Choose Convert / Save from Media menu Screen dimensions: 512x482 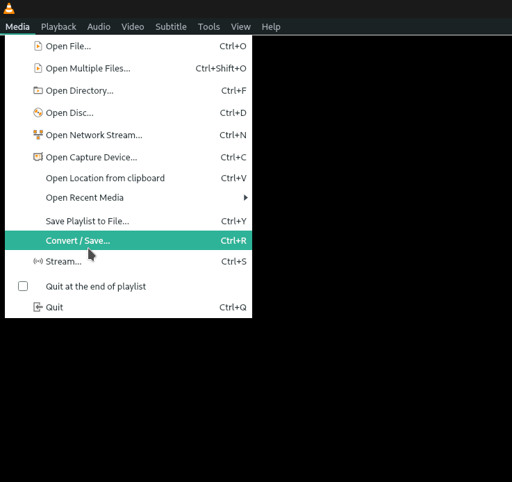pyautogui.click(x=78, y=241)
